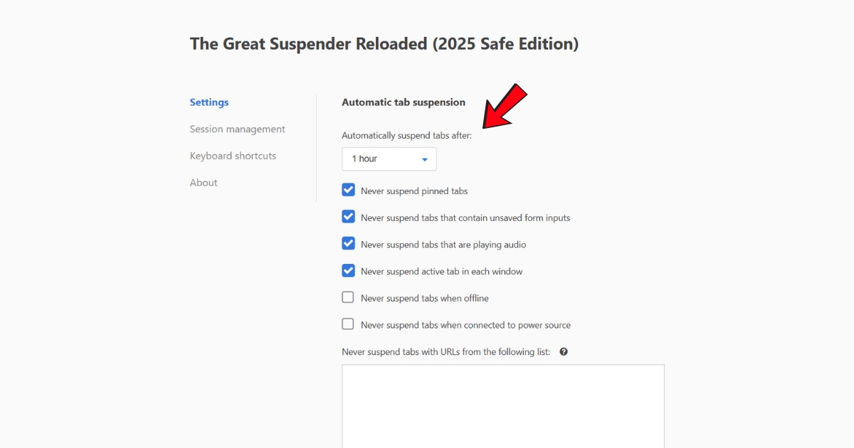Click the Automatic tab suspension heading
Screen dimensions: 854x448
click(x=404, y=102)
